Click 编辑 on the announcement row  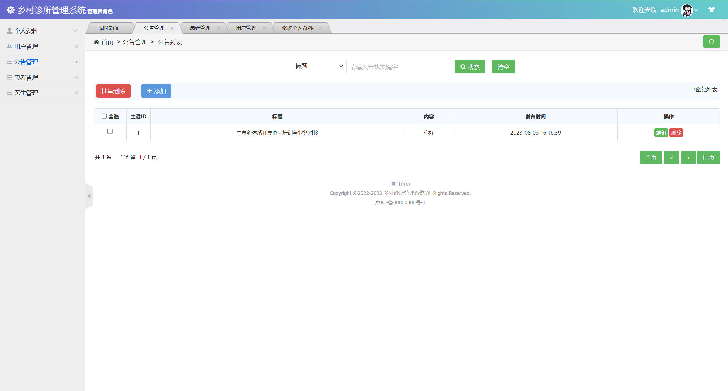(661, 133)
